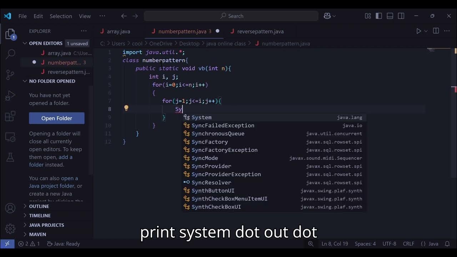The height and width of the screenshot is (257, 457).
Task: Change line ending via CRLF item
Action: 408,244
